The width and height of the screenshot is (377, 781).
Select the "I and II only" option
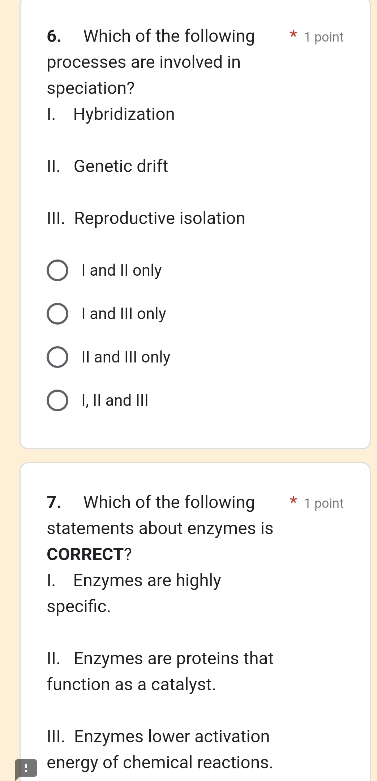57,270
